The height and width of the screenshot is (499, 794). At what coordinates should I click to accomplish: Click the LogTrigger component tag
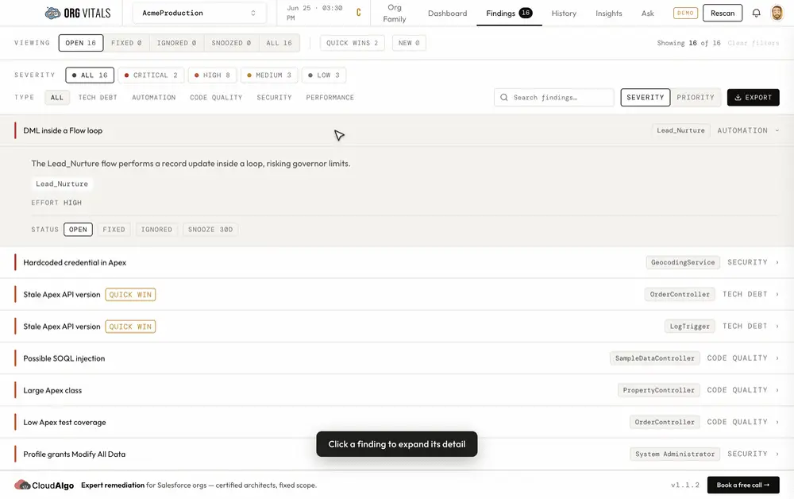[690, 327]
